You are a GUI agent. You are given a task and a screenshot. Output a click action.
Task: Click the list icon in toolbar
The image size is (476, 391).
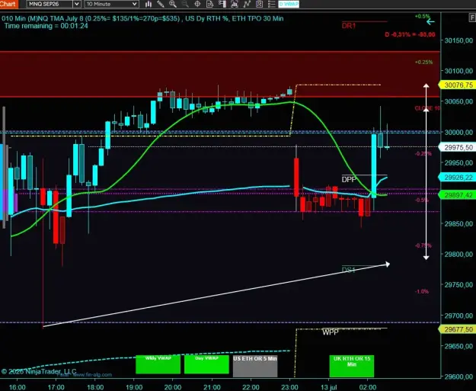coord(271,4)
